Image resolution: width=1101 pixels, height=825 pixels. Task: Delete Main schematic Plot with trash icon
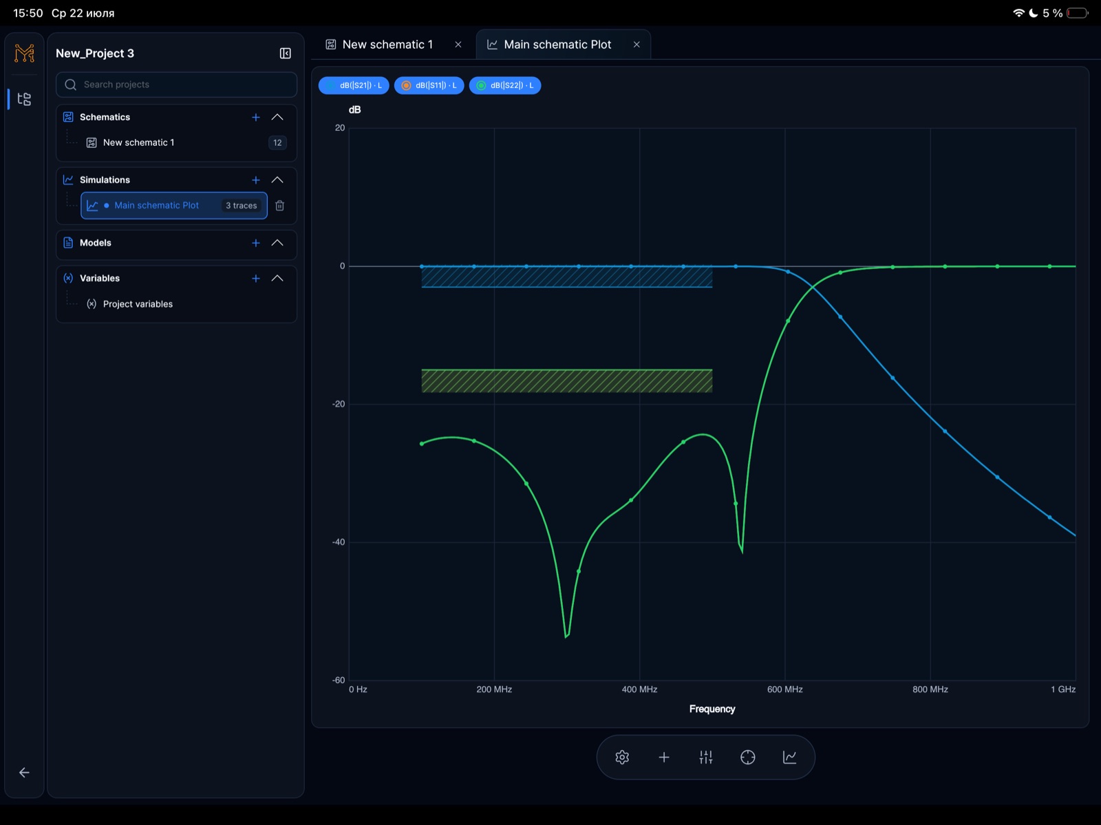point(280,205)
